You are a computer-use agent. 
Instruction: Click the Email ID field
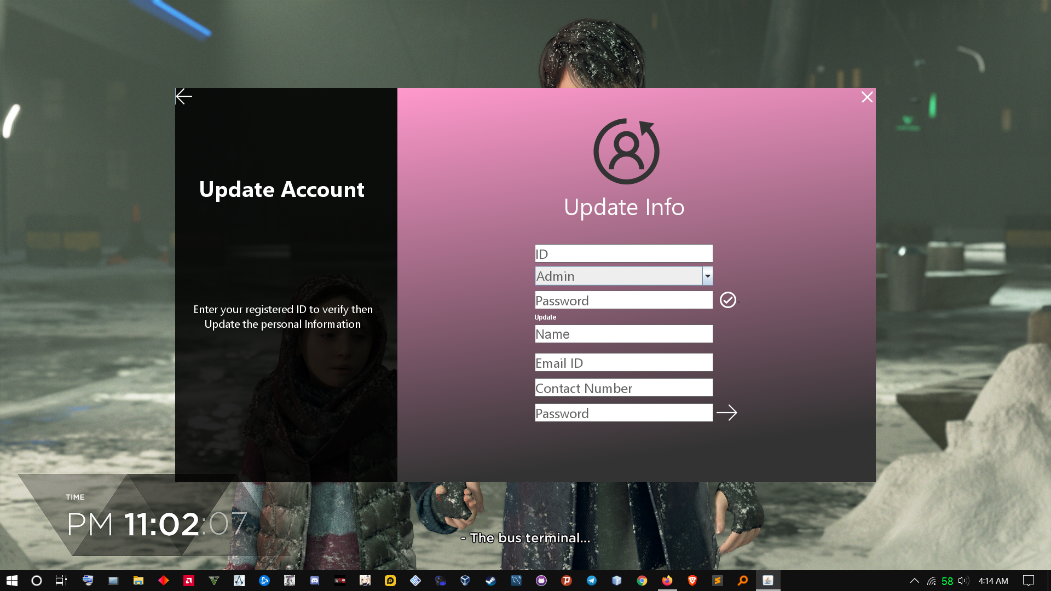click(623, 362)
